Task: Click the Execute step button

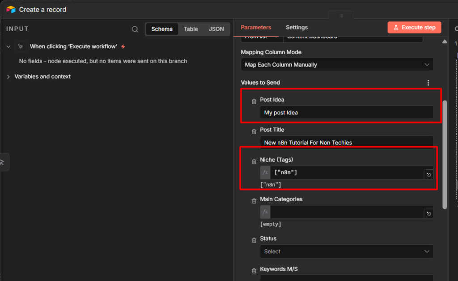Action: [x=414, y=27]
